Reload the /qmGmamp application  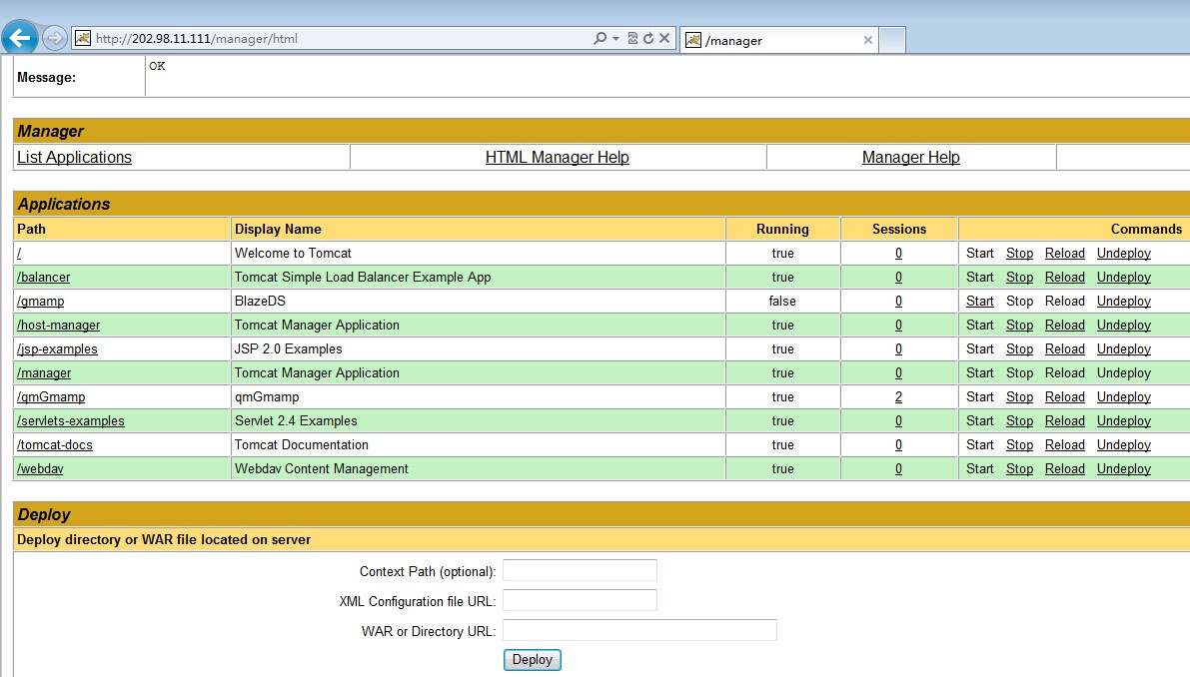1065,397
